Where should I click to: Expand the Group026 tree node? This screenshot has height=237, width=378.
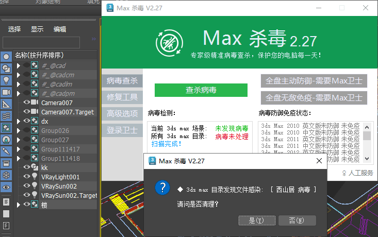pos(19,130)
